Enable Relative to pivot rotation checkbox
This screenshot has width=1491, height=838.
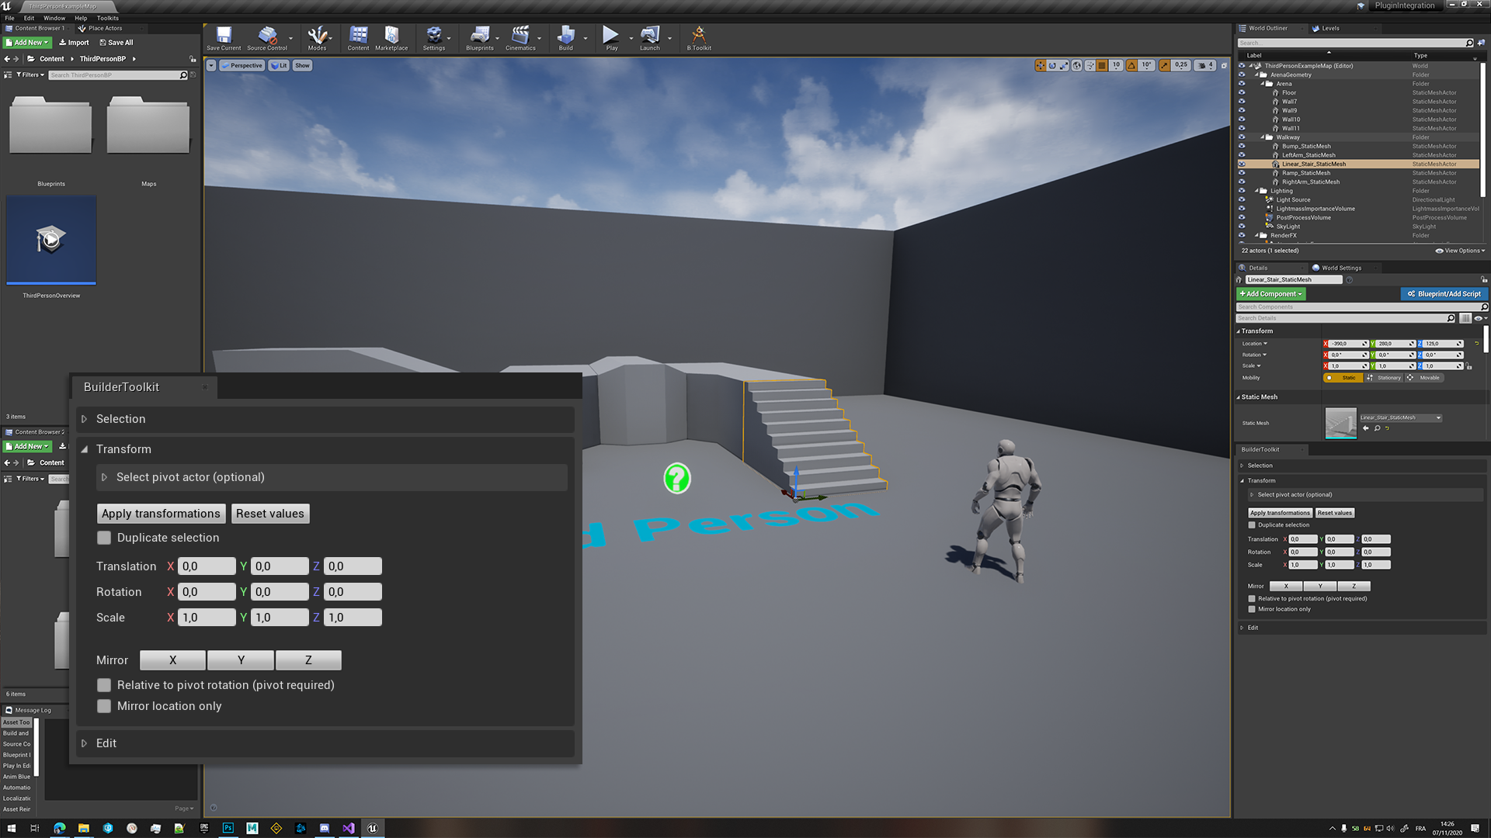pyautogui.click(x=103, y=684)
